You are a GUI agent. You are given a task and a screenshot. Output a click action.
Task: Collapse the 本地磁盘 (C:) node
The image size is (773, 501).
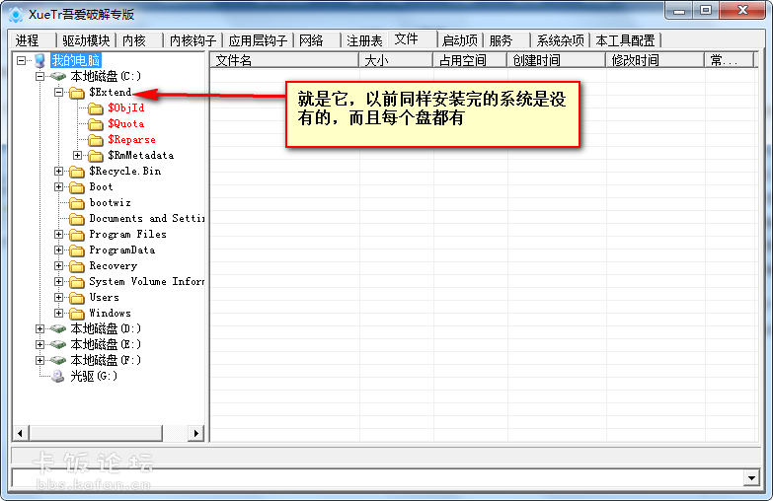tap(39, 76)
